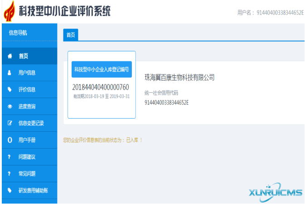Click the registration number 201844040400000760

coord(101,87)
